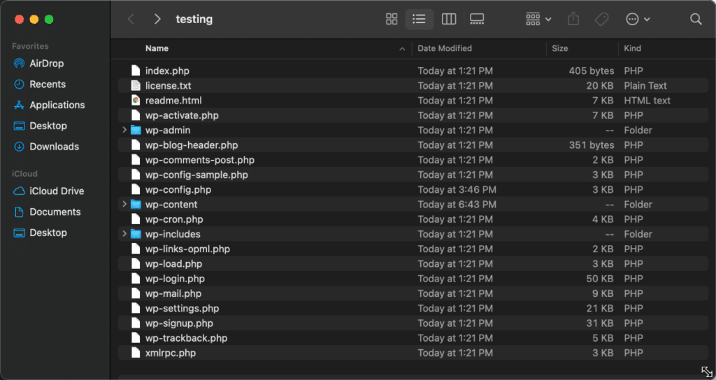Click the wp-includes blue folder icon

pyautogui.click(x=136, y=234)
